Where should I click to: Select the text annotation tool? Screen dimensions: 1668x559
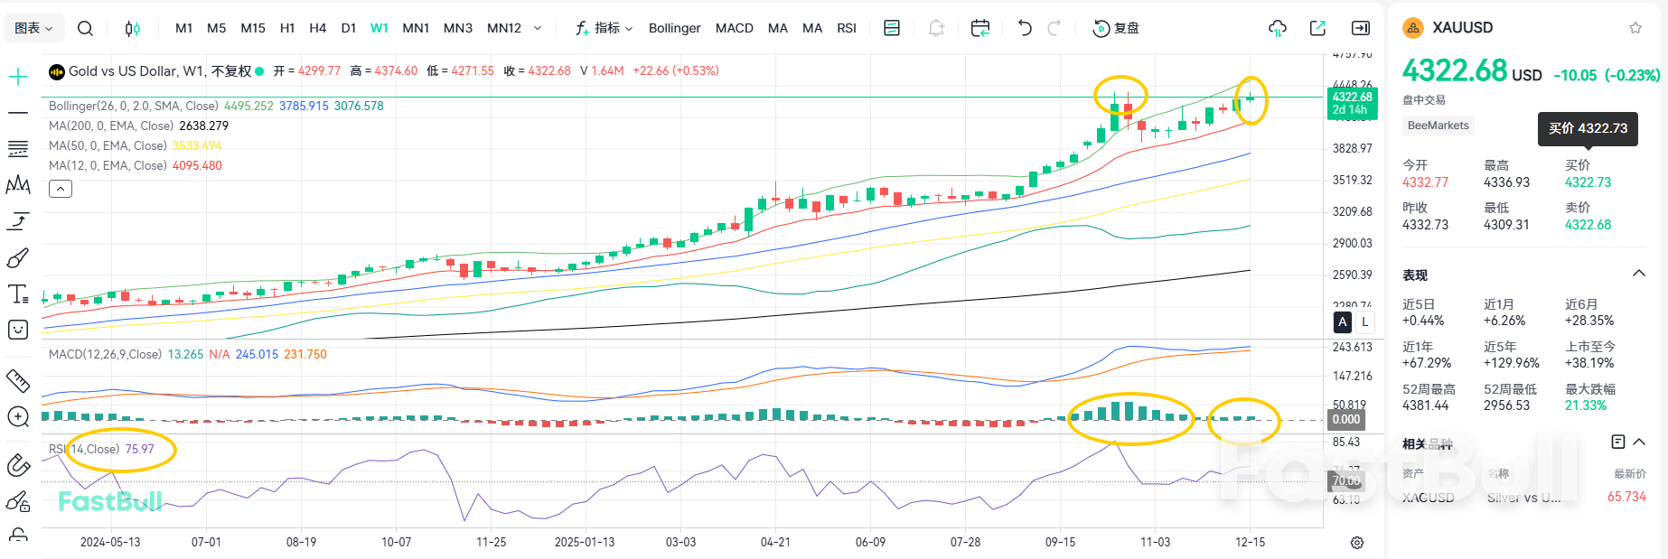click(18, 294)
